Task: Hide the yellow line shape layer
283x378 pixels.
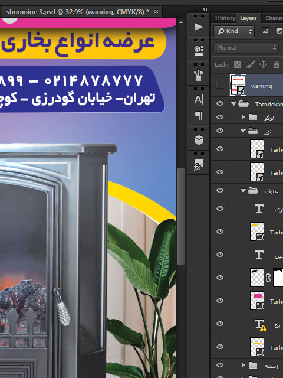Action: tap(220, 347)
